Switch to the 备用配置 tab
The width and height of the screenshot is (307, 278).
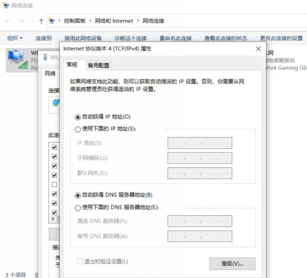(x=98, y=65)
